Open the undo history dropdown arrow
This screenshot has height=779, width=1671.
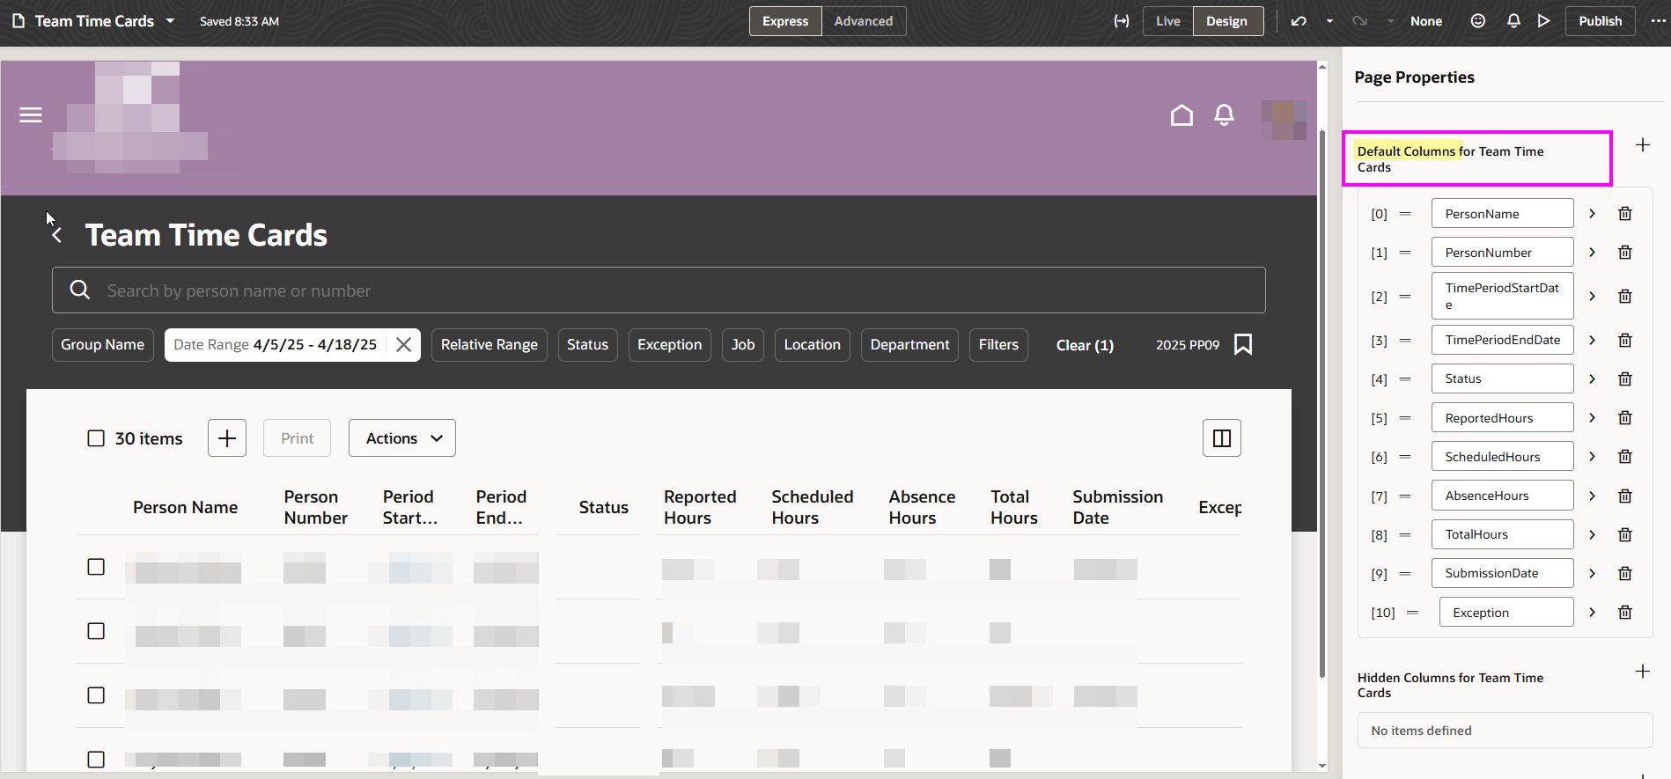point(1329,21)
